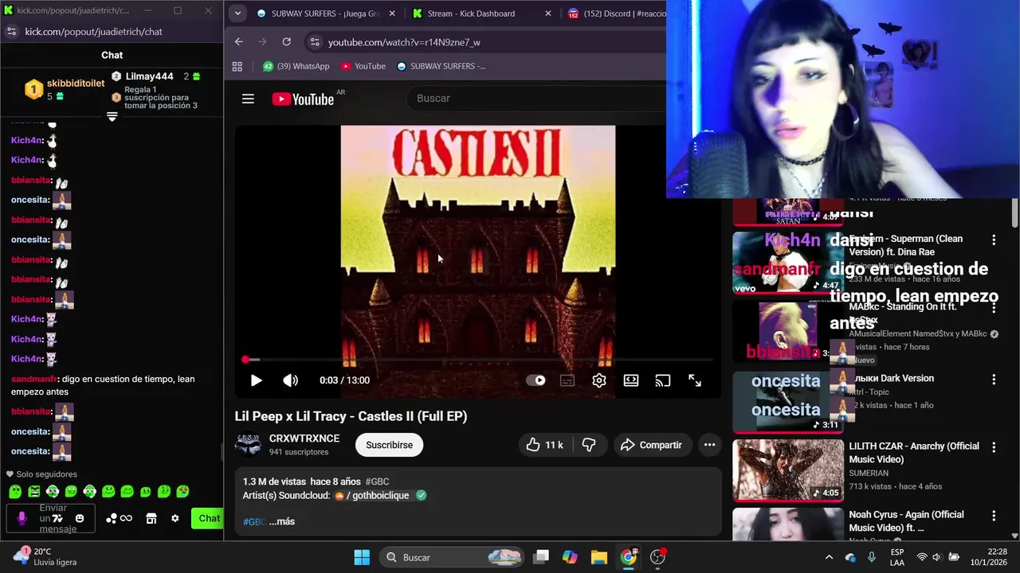Screen dimensions: 1020x573
Task: Toggle the YouTube autoplay switch
Action: click(536, 380)
